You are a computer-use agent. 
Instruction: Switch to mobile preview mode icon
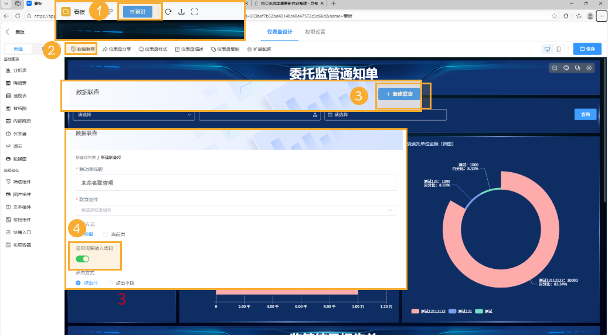point(558,49)
